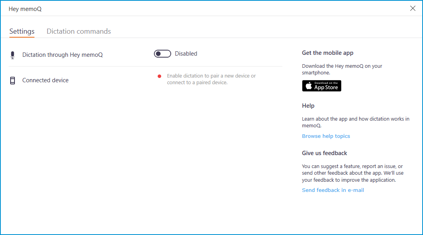
Task: Select the Settings tab
Action: tap(22, 31)
